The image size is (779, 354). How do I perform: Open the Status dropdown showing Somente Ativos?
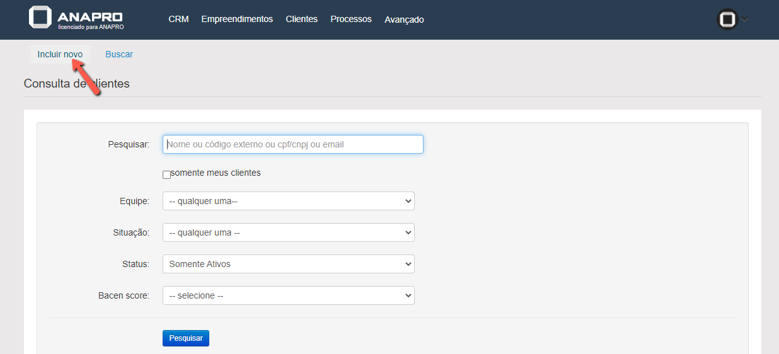(288, 264)
